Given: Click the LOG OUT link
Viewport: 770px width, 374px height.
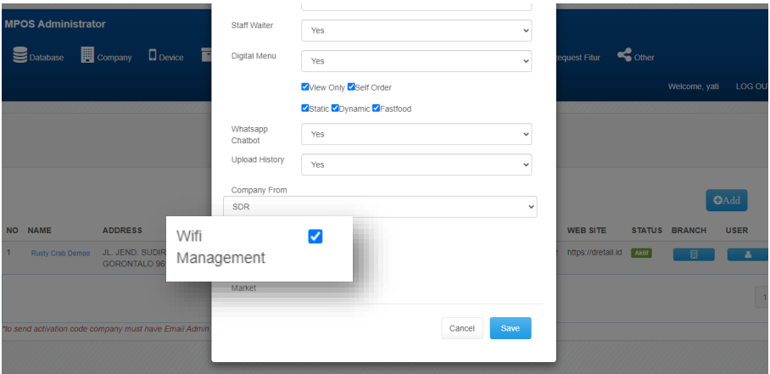Looking at the screenshot, I should click(750, 87).
